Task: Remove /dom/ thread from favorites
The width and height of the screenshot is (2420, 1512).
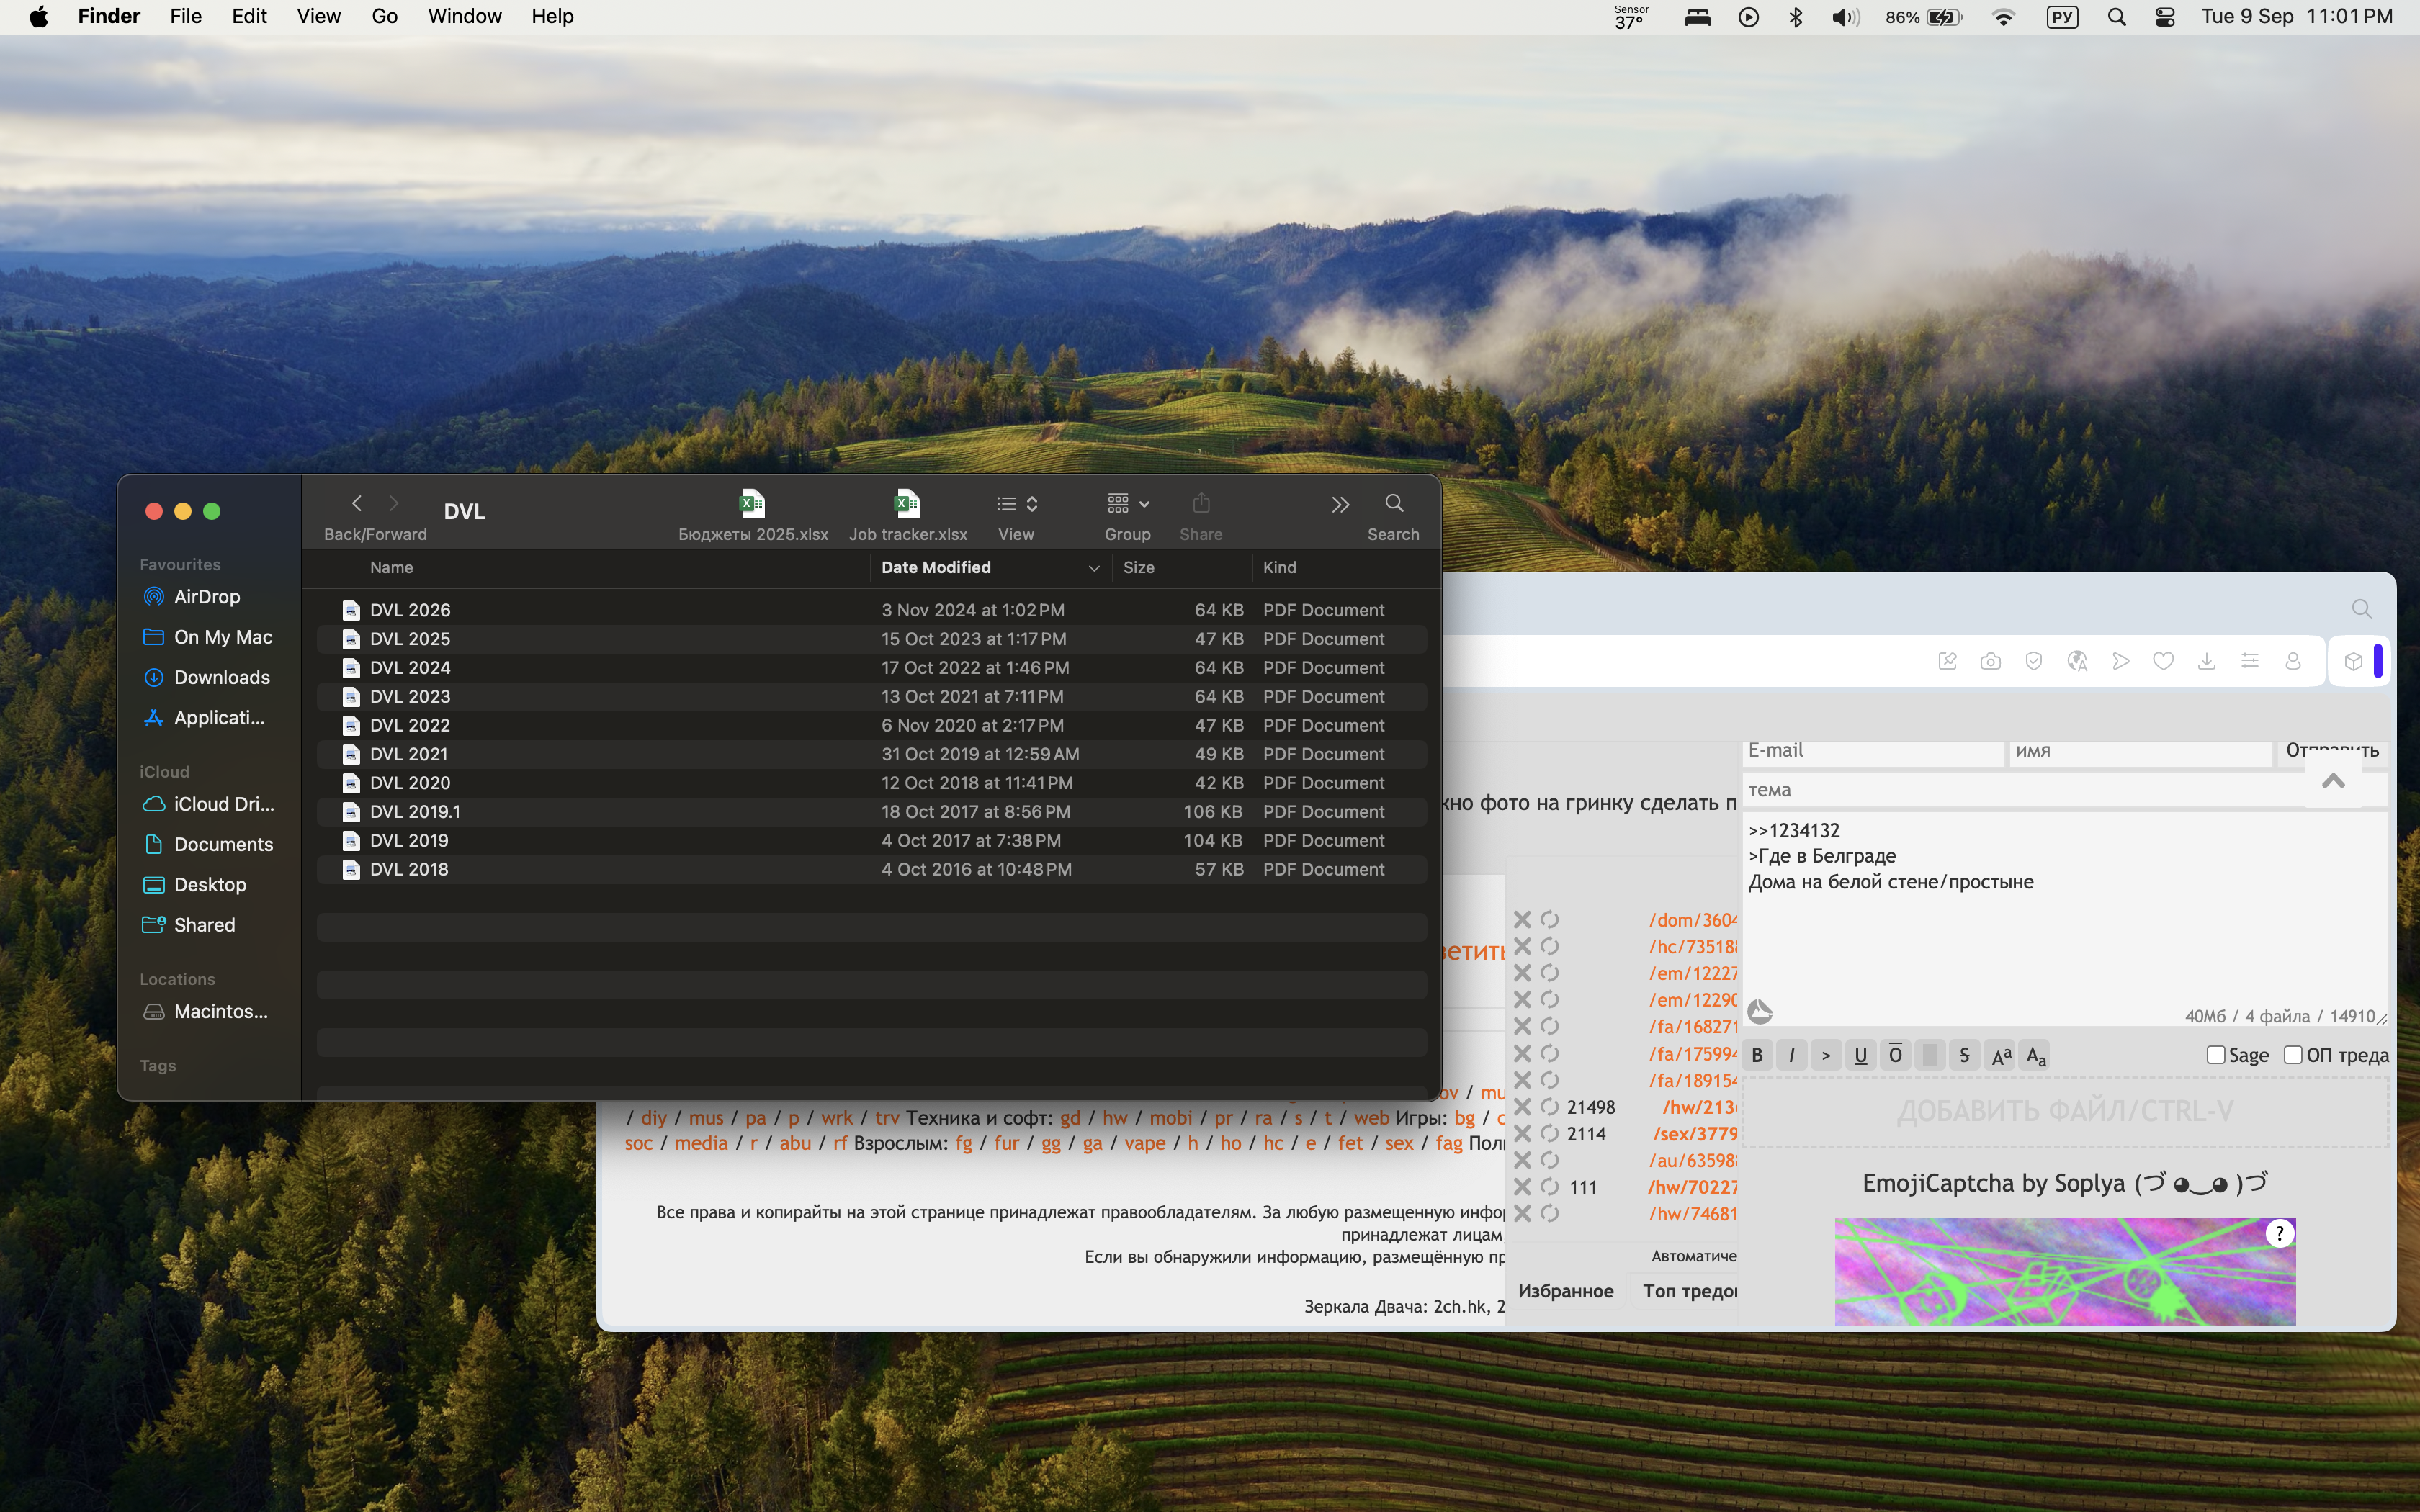Action: click(1522, 919)
